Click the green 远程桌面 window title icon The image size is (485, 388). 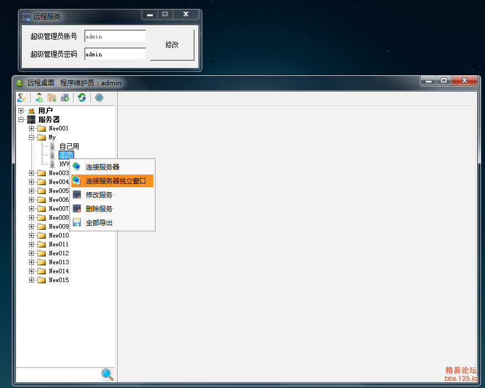coord(20,83)
